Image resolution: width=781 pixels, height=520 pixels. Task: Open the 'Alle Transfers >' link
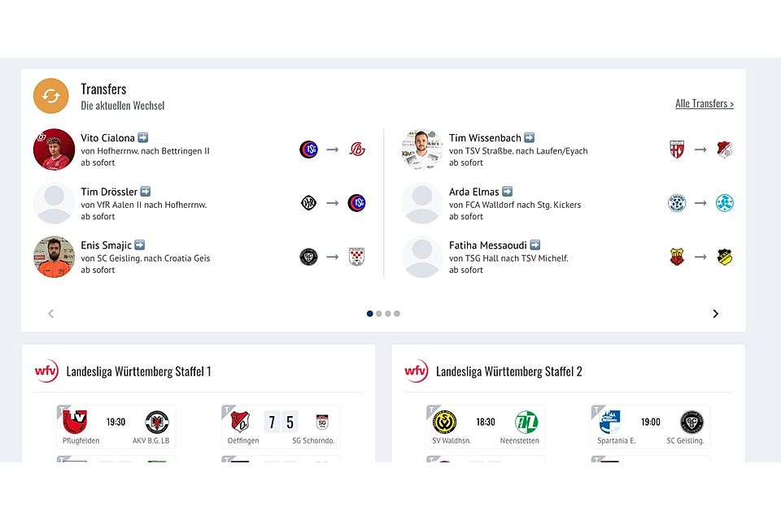pyautogui.click(x=704, y=104)
